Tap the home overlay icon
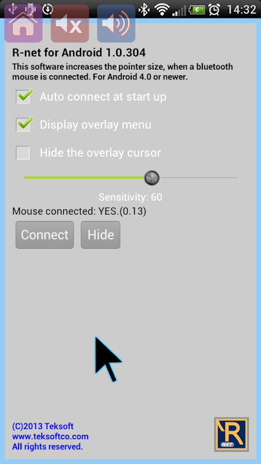Screen dimensions: 261x464 click(23, 23)
